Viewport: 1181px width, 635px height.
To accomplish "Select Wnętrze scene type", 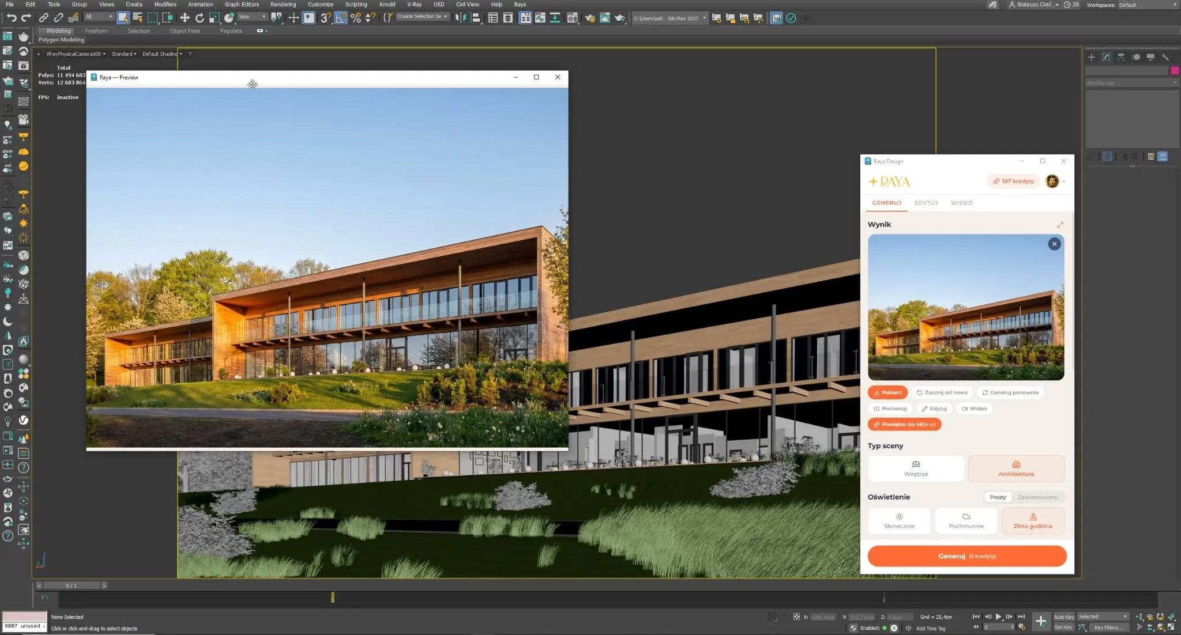I will (916, 468).
